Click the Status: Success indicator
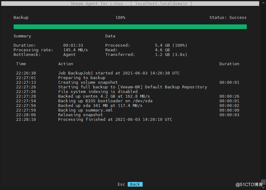This screenshot has width=266, height=190. tap(228, 17)
